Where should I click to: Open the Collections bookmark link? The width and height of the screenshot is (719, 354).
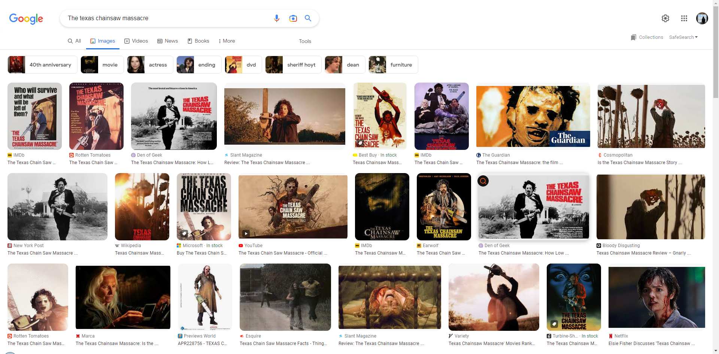click(647, 37)
